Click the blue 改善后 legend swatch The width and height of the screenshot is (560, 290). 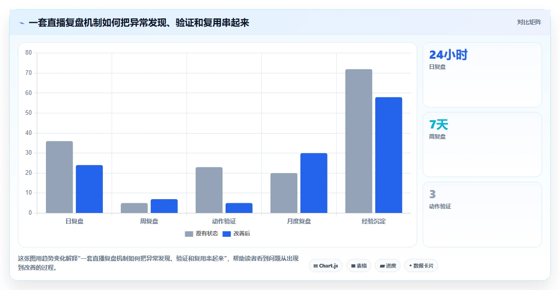(x=227, y=234)
